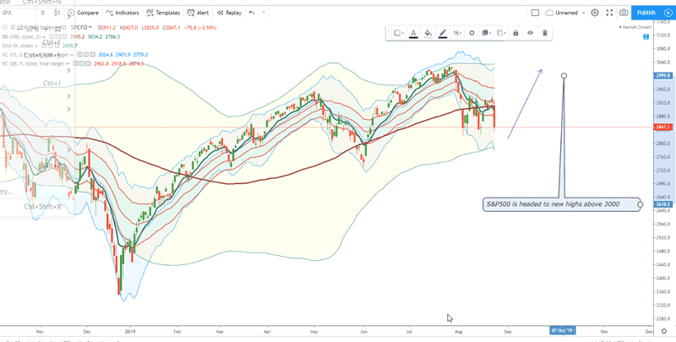This screenshot has width=676, height=342.
Task: Start bar Replay mode
Action: point(227,13)
